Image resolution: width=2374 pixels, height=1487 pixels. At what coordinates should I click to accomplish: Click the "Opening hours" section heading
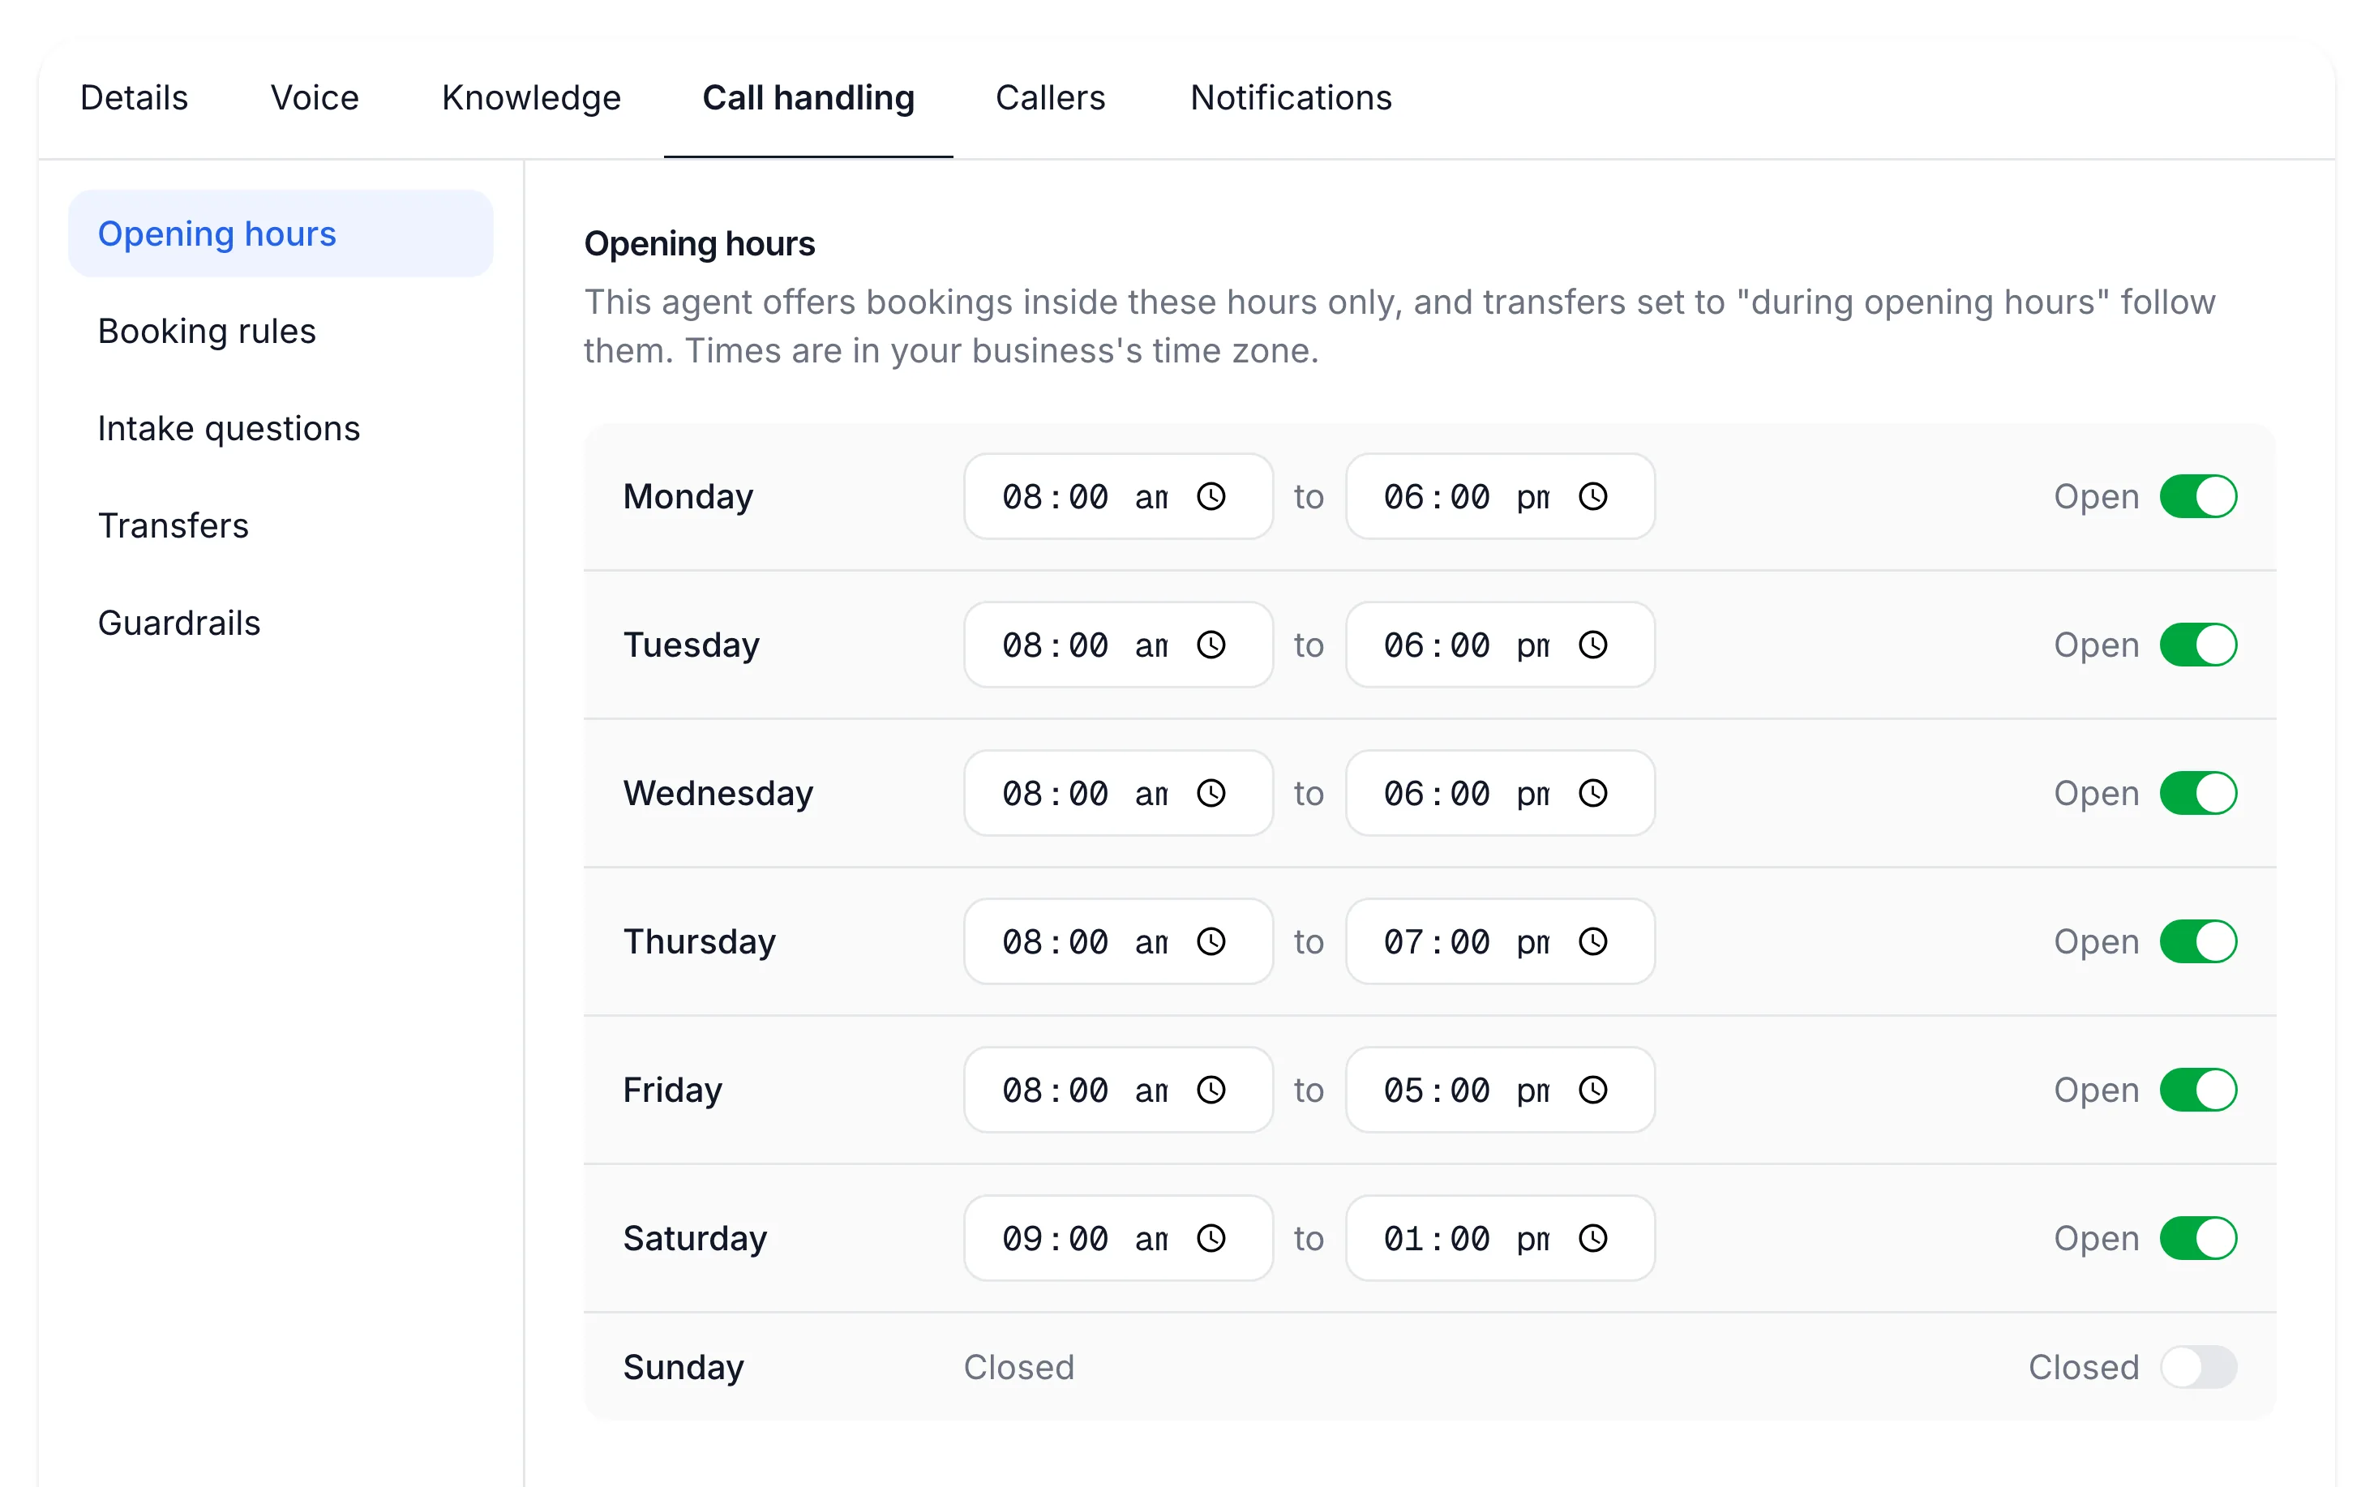[699, 244]
